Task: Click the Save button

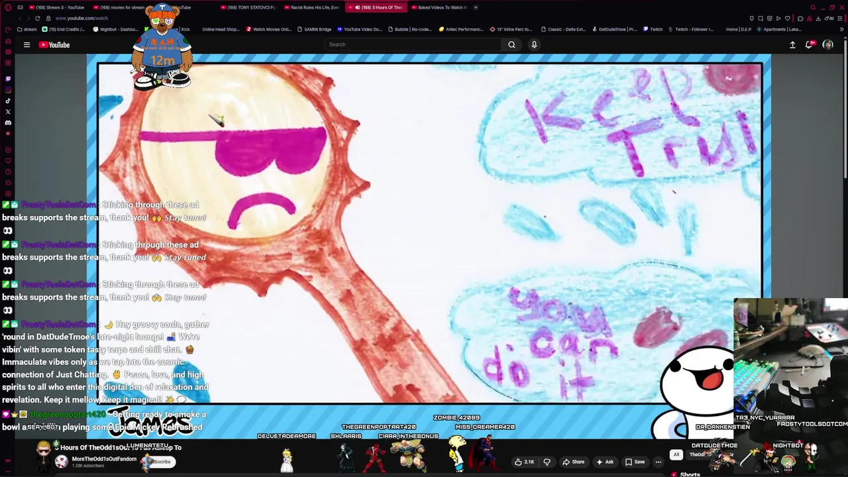Action: (635, 462)
